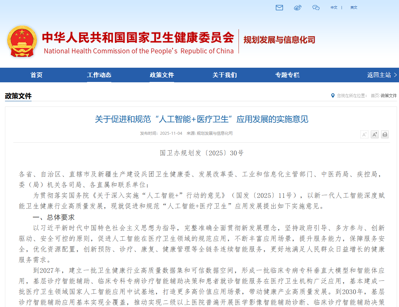Open the 专题专栏 navigation item
399x307 pixels.
(x=287, y=75)
